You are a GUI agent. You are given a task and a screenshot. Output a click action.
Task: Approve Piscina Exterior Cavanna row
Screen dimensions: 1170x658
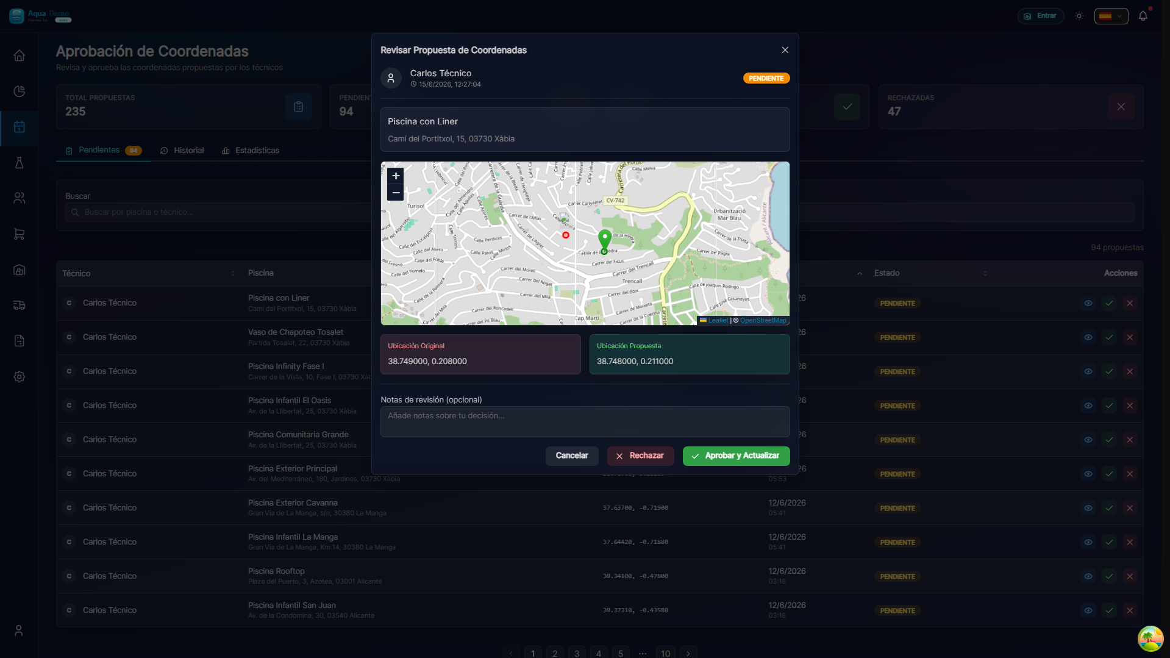point(1109,508)
